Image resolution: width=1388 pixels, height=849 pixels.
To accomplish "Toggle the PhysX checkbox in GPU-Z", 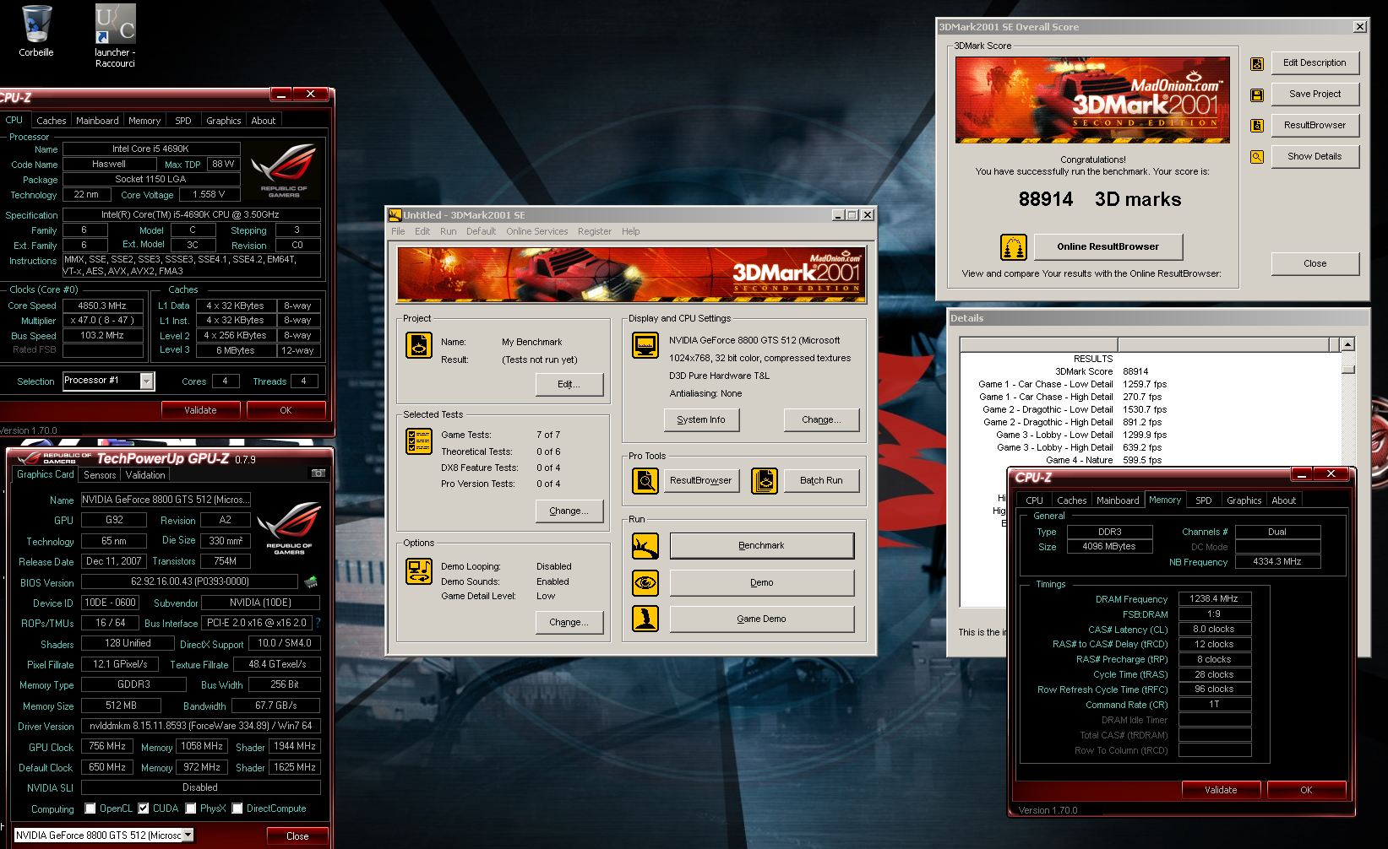I will [191, 808].
